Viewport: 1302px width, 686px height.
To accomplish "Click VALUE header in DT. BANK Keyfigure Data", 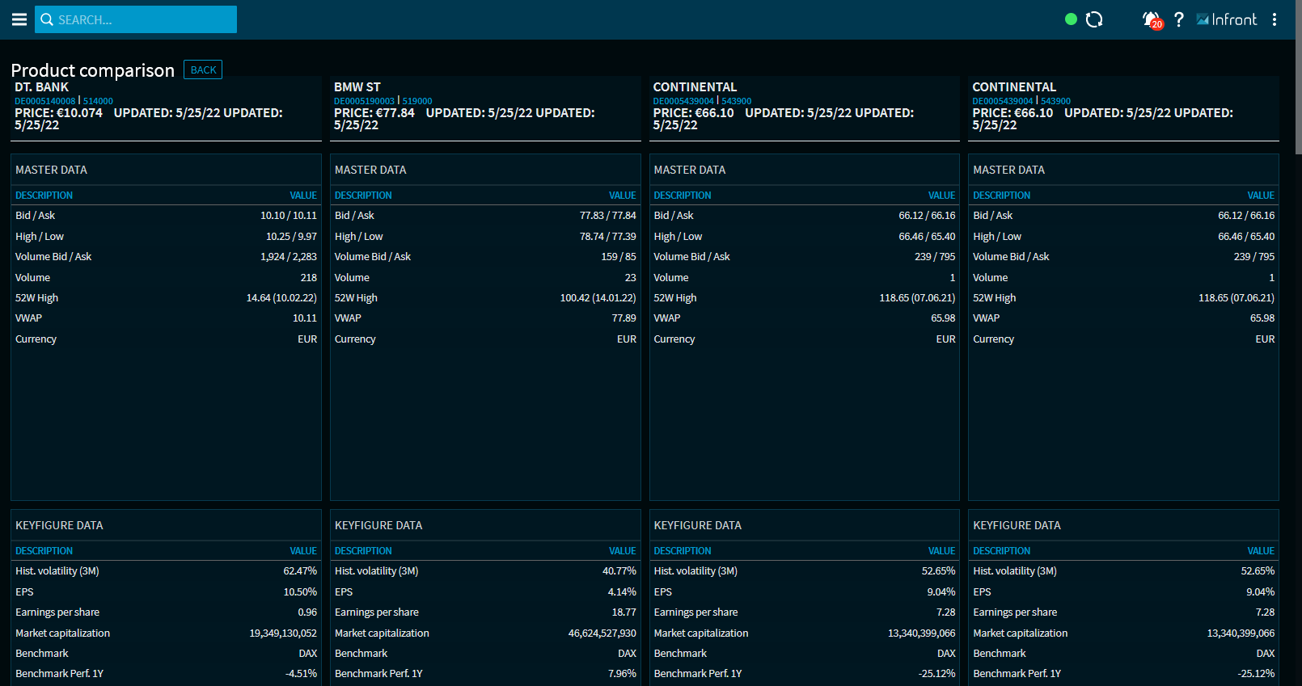I will [x=303, y=551].
